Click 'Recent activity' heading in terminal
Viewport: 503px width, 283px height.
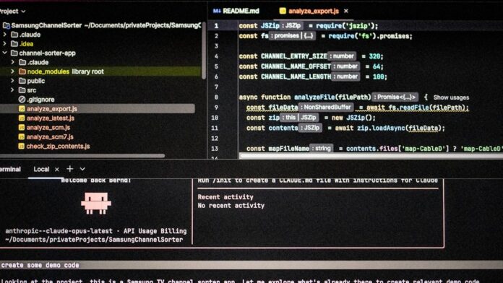(225, 197)
